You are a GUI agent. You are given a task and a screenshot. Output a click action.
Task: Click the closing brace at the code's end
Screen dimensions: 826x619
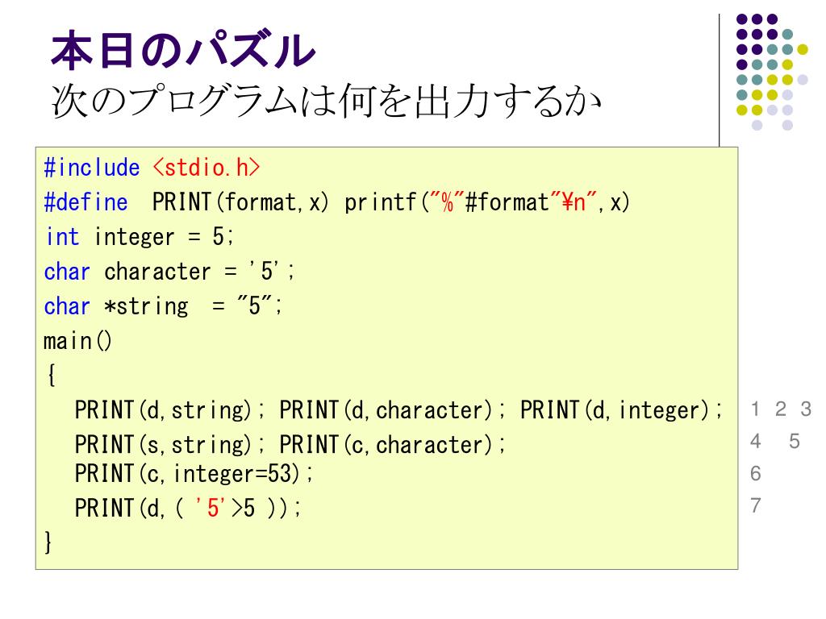tap(48, 542)
